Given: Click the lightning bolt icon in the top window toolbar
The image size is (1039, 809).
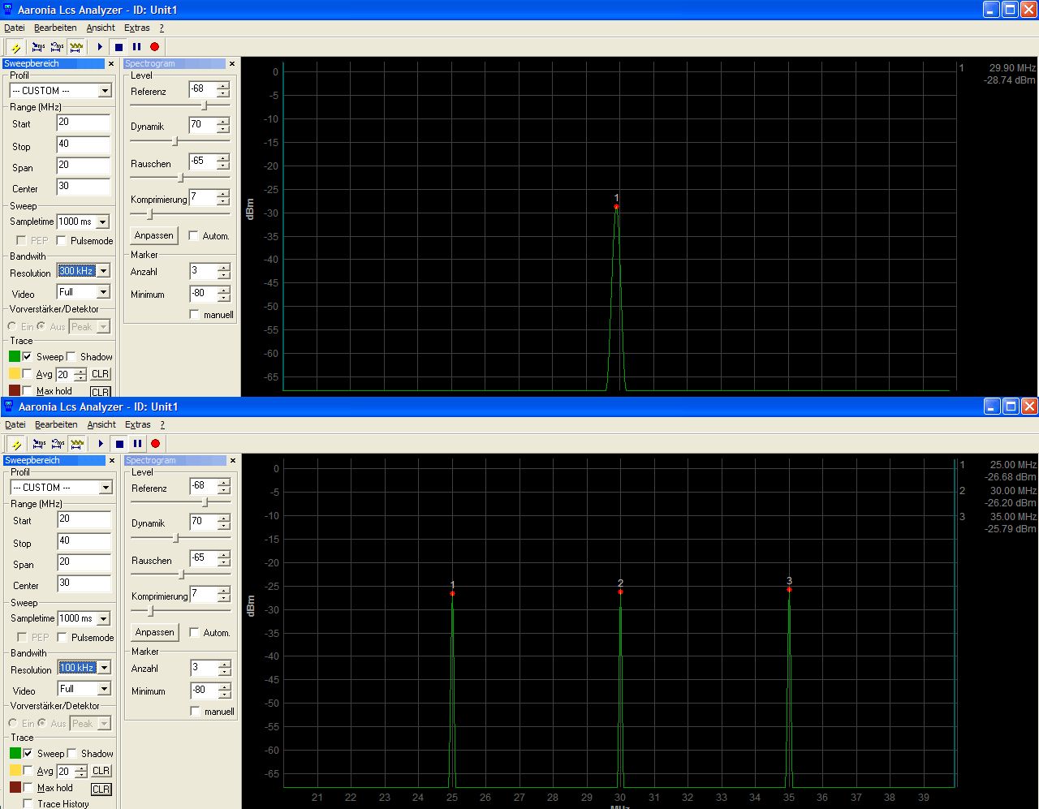Looking at the screenshot, I should (15, 47).
